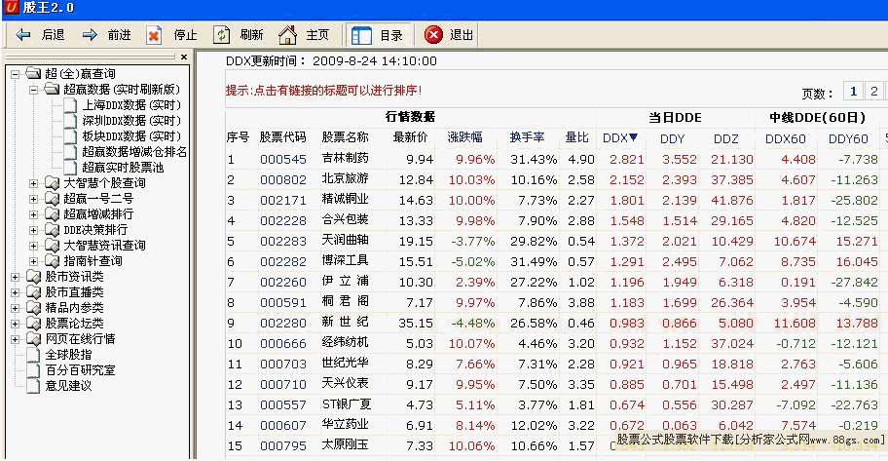Open stock code 002171 link
The height and width of the screenshot is (461, 888).
283,200
